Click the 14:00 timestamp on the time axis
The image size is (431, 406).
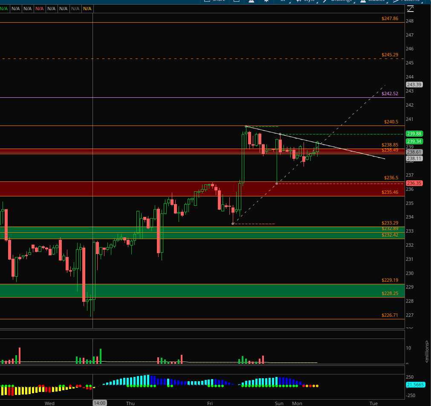click(x=99, y=403)
